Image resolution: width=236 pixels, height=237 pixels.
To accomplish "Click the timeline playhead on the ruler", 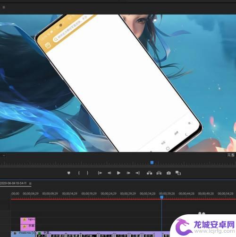I will (162, 197).
